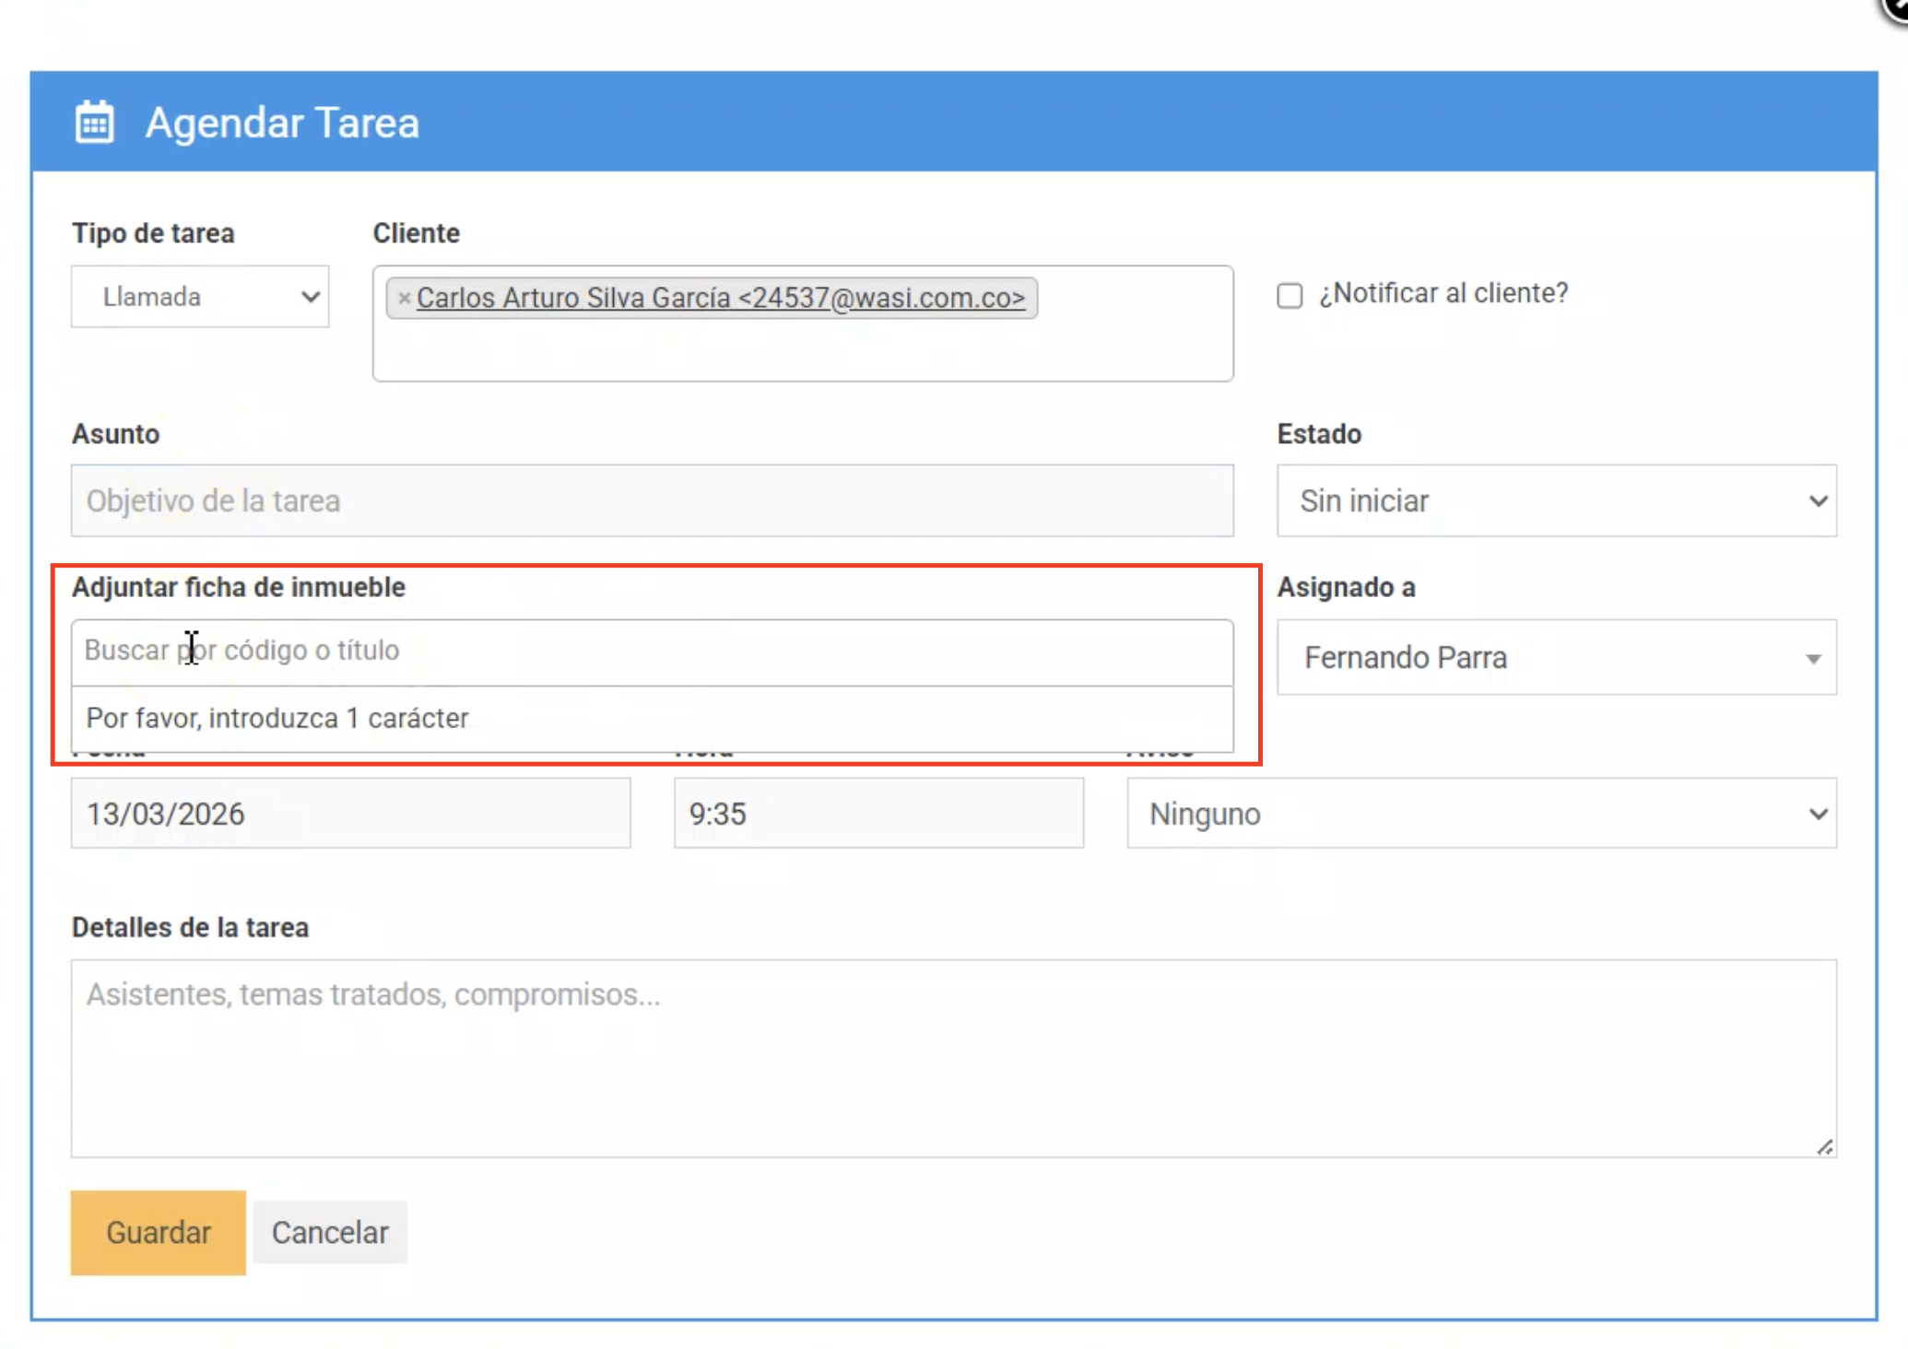Enable the ¿Notificar al cliente? checkbox
1908x1349 pixels.
(1290, 295)
